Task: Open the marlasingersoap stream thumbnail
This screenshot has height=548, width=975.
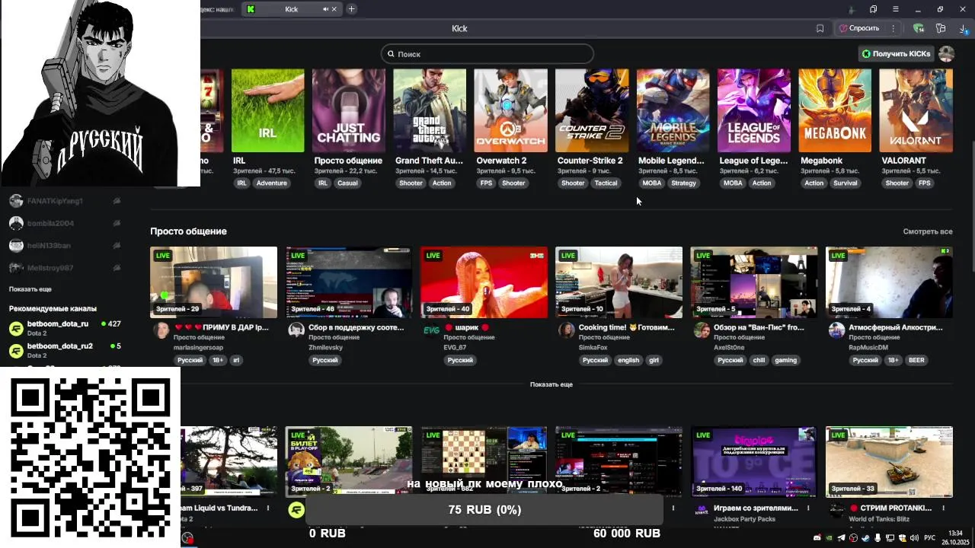Action: pyautogui.click(x=213, y=282)
